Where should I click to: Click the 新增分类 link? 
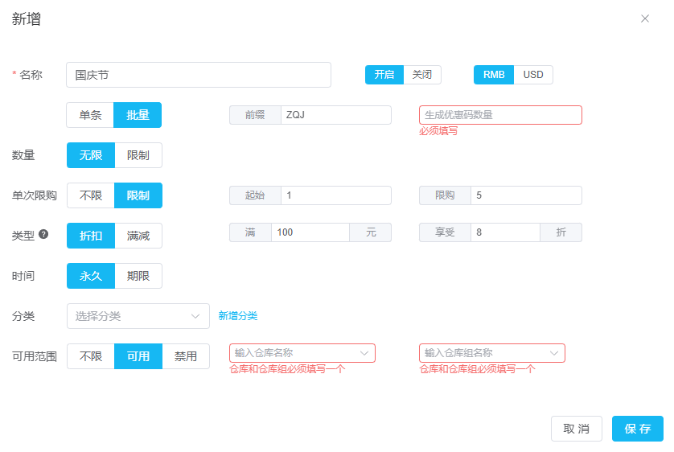pos(238,316)
